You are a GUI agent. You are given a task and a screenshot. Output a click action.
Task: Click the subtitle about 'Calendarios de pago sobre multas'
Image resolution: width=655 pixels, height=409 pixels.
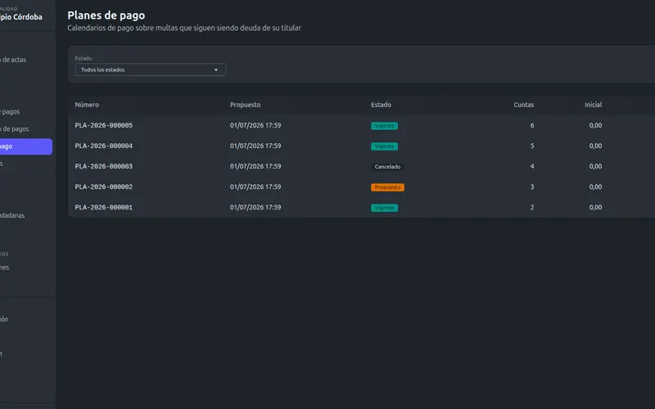(x=184, y=28)
